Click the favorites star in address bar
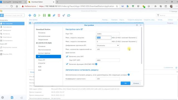 [x=117, y=6]
